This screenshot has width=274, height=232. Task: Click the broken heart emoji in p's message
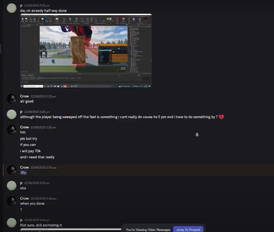click(221, 117)
